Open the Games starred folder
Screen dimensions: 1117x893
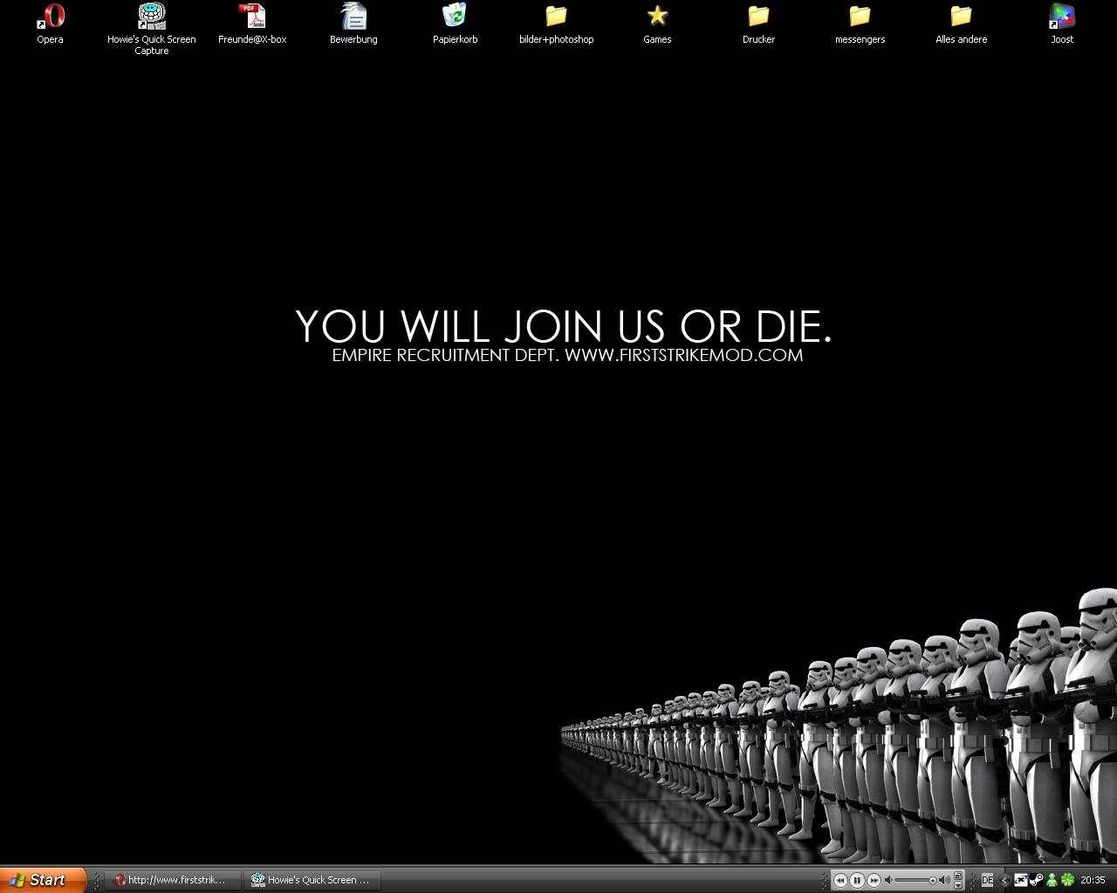tap(657, 17)
